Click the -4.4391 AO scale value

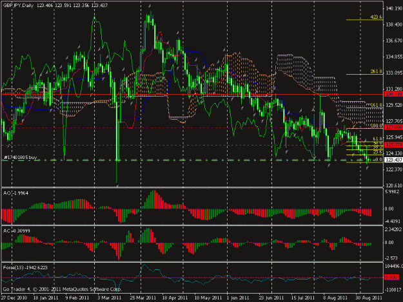pos(393,221)
